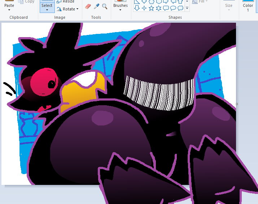Image resolution: width=258 pixels, height=204 pixels.
Task: Open the Brushes dropdown list
Action: 121,10
